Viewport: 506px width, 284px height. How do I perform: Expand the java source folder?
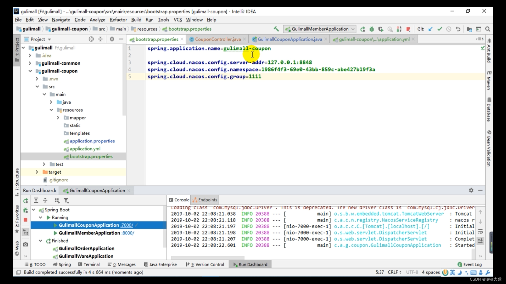click(51, 102)
